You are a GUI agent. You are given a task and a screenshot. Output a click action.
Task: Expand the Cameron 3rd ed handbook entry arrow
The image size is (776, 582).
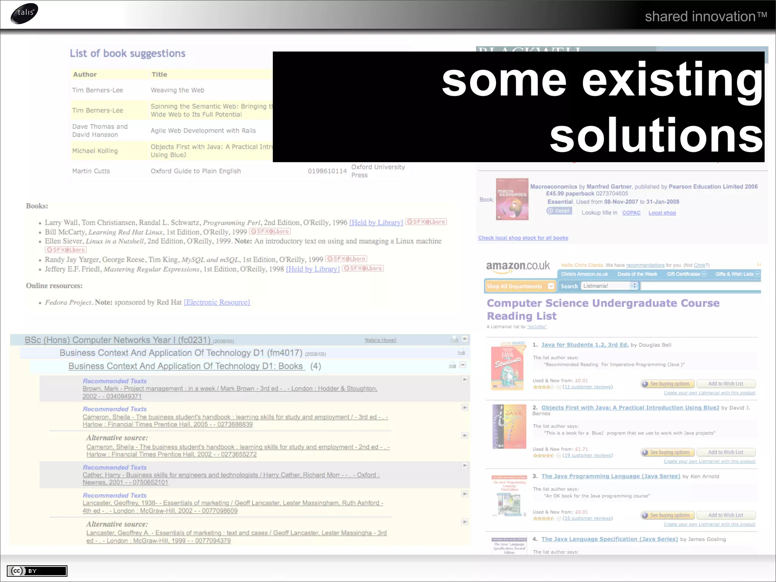click(x=465, y=407)
